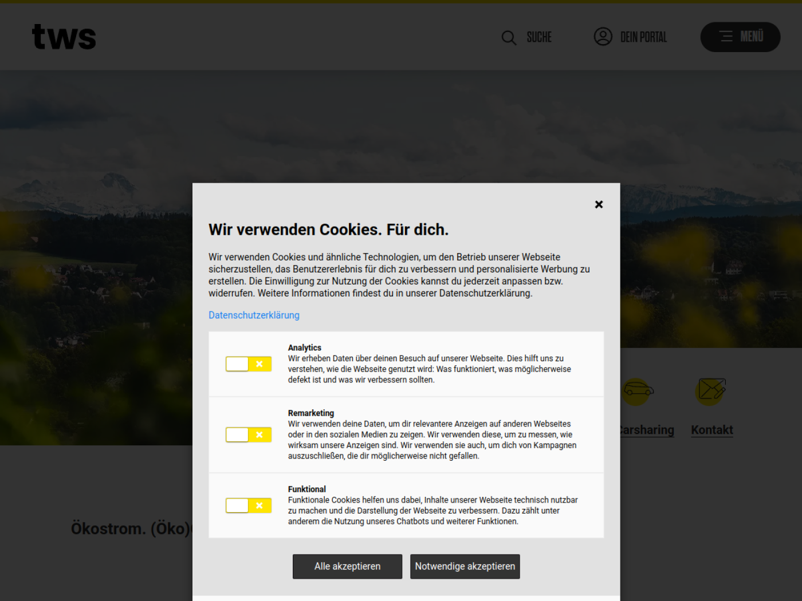The image size is (802, 601).
Task: Click the Carsharing car icon
Action: (638, 391)
